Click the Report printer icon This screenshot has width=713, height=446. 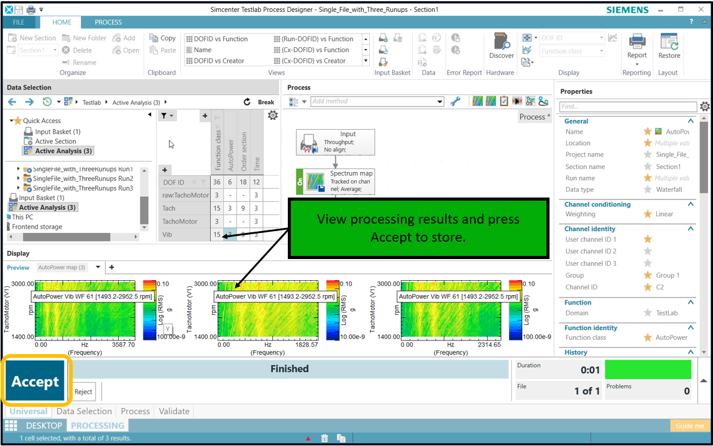(x=637, y=43)
